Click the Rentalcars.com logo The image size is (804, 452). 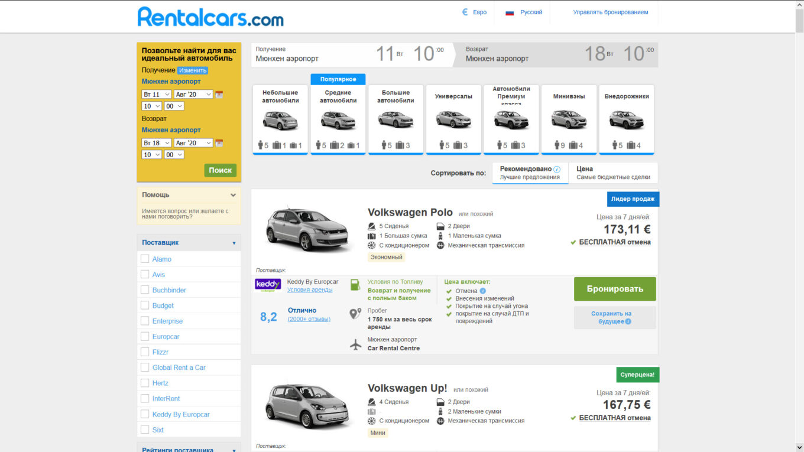(210, 17)
